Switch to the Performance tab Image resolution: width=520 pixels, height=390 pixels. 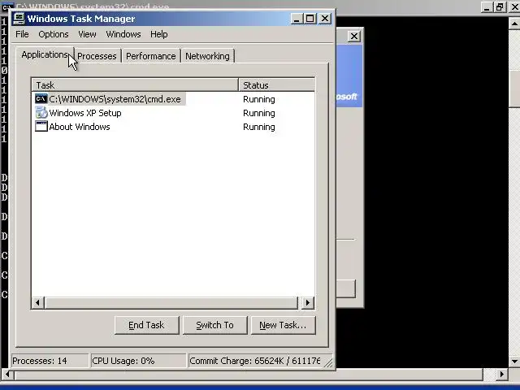[151, 56]
